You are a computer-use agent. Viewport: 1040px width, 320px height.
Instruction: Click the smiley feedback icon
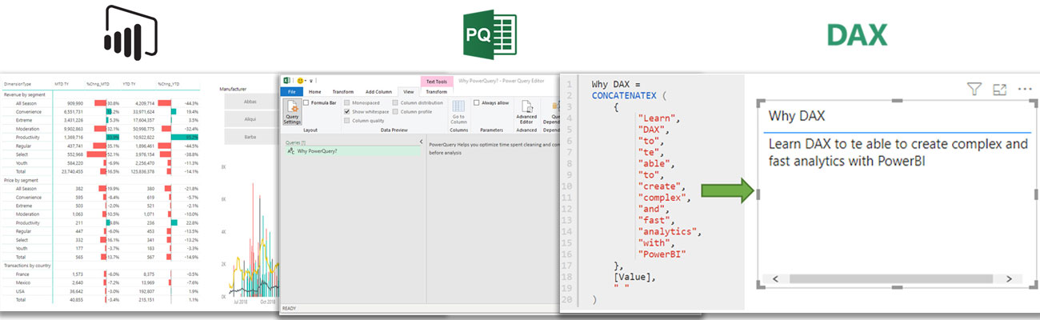point(300,81)
